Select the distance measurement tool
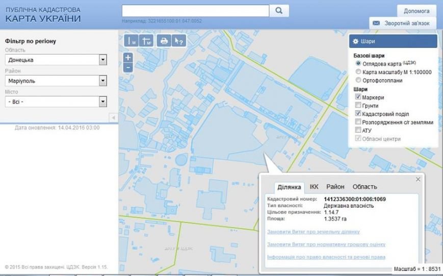 [131, 41]
